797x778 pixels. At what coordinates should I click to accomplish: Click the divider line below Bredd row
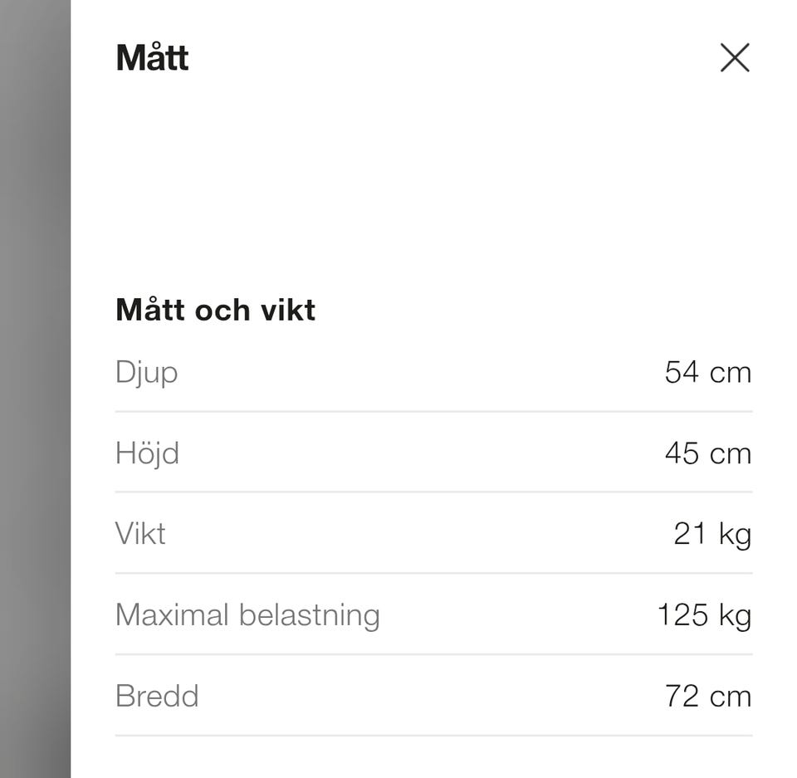[433, 735]
